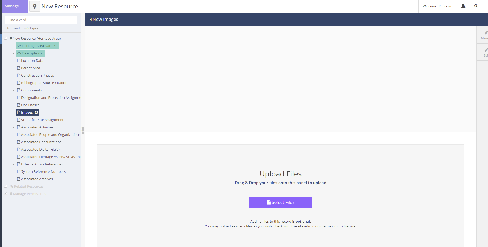The height and width of the screenshot is (247, 488).
Task: Click the Edit pencil icon on right sidebar
Action: click(x=486, y=50)
